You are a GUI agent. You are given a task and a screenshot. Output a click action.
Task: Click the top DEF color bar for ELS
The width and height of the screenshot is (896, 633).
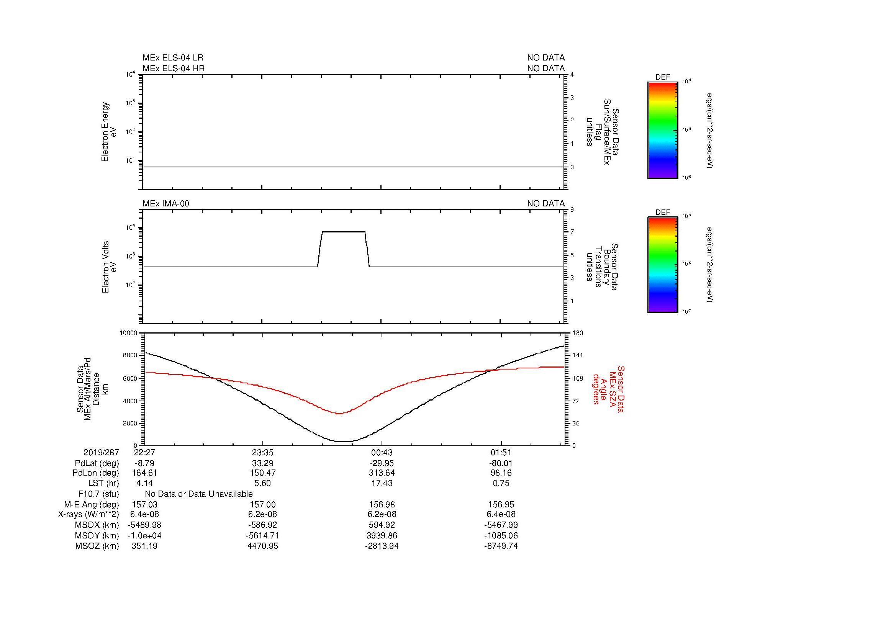[x=663, y=130]
